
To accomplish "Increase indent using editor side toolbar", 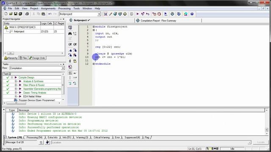I will pyautogui.click(x=70, y=44).
